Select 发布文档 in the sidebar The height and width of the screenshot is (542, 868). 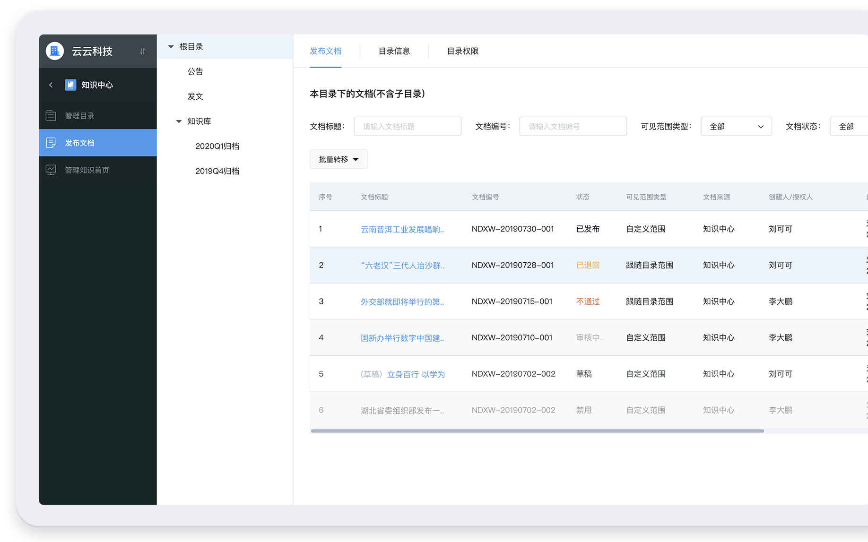79,143
